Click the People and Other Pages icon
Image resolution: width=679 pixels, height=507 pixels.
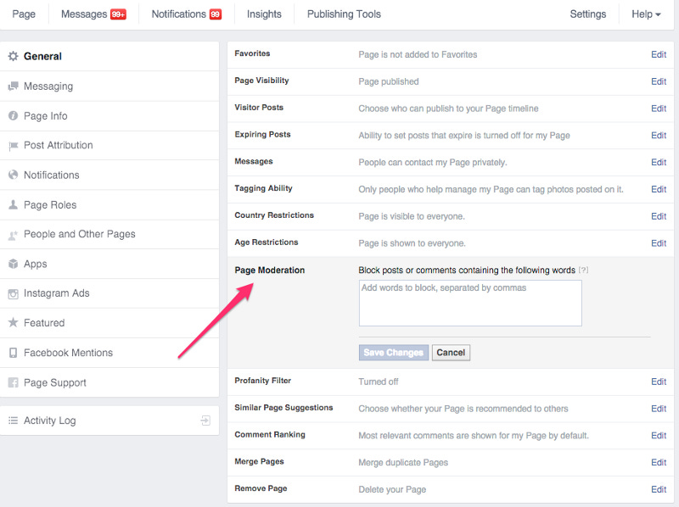tap(14, 236)
